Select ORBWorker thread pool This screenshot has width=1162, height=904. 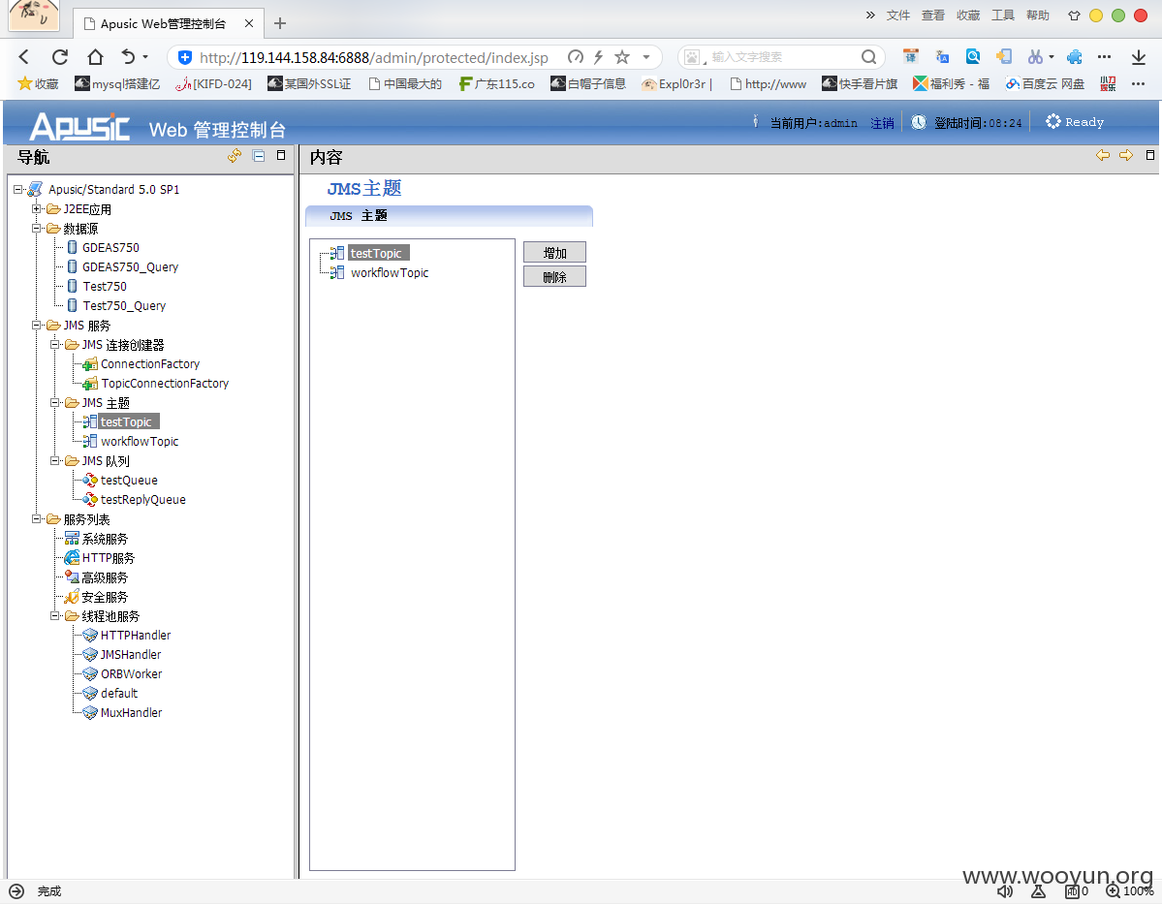(131, 673)
